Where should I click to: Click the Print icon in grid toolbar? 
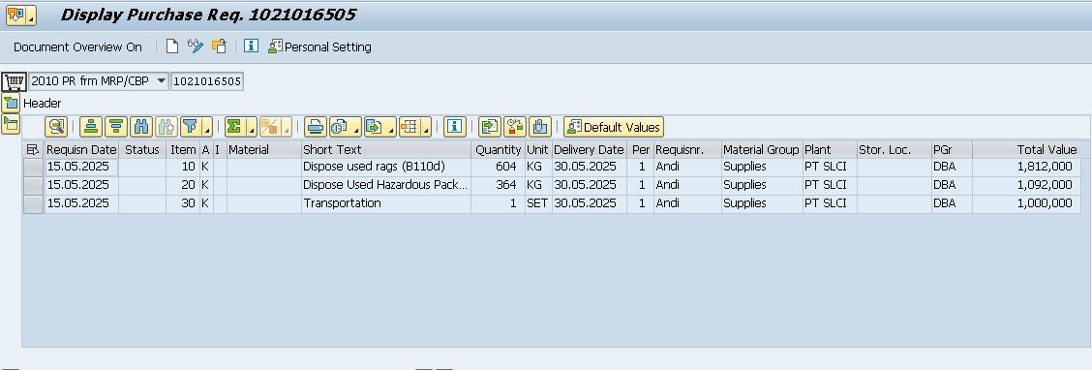click(316, 127)
